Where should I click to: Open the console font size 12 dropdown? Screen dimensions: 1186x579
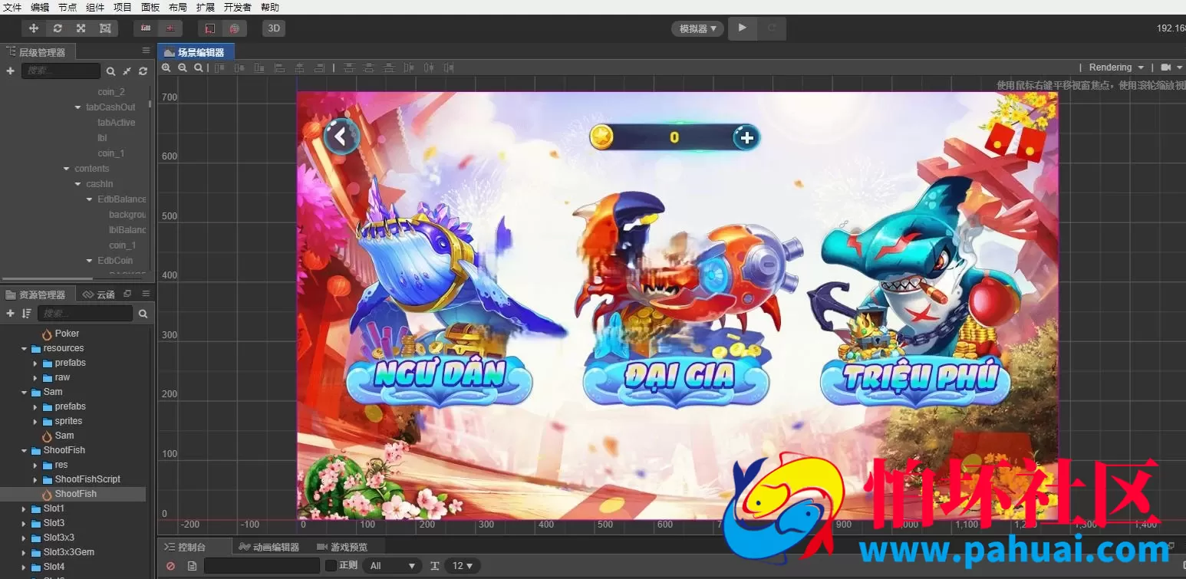tap(463, 566)
